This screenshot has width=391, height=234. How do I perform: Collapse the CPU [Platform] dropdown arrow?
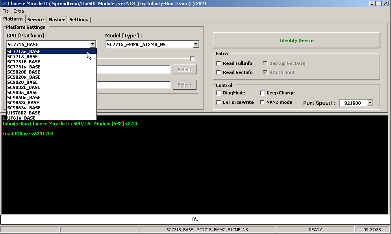[x=93, y=44]
